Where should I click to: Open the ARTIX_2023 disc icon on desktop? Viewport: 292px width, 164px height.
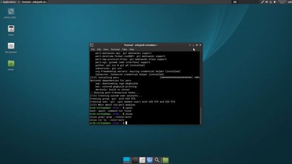click(x=11, y=11)
